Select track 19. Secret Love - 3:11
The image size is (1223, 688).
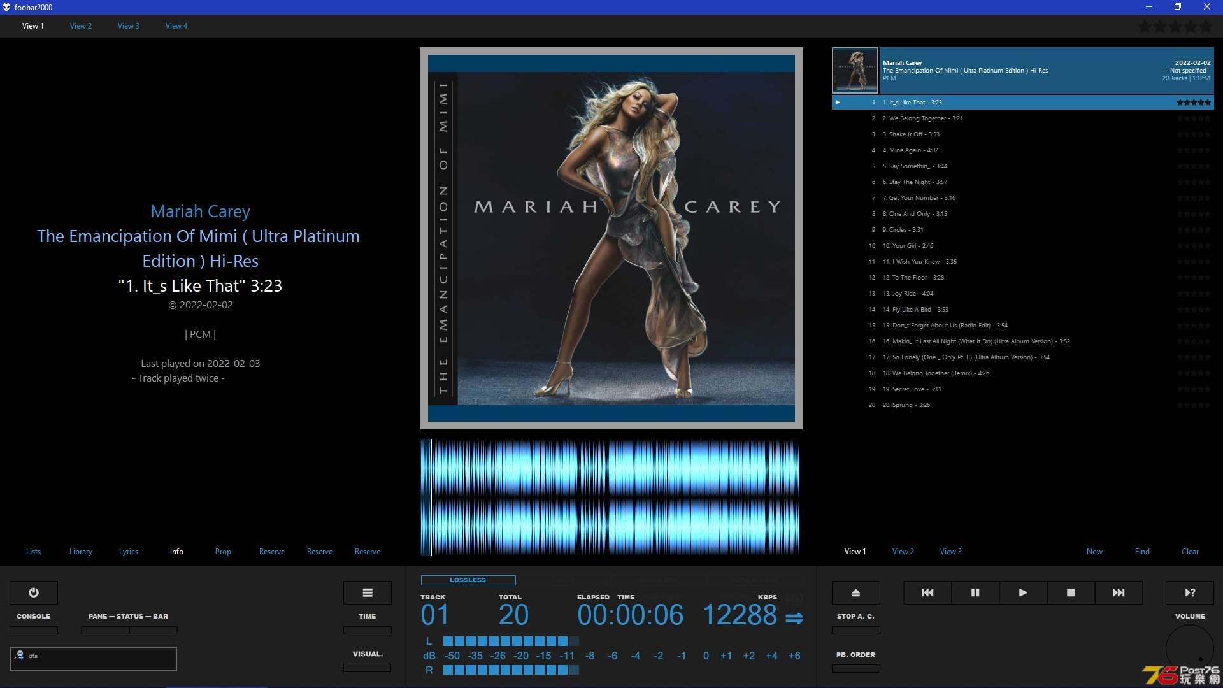(1022, 389)
